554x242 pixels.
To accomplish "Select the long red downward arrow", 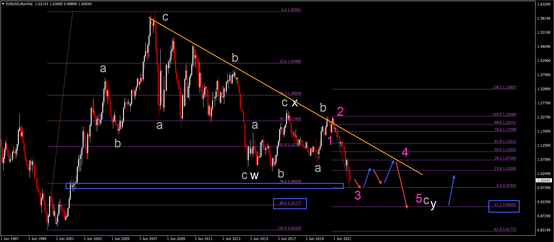I will [x=402, y=184].
